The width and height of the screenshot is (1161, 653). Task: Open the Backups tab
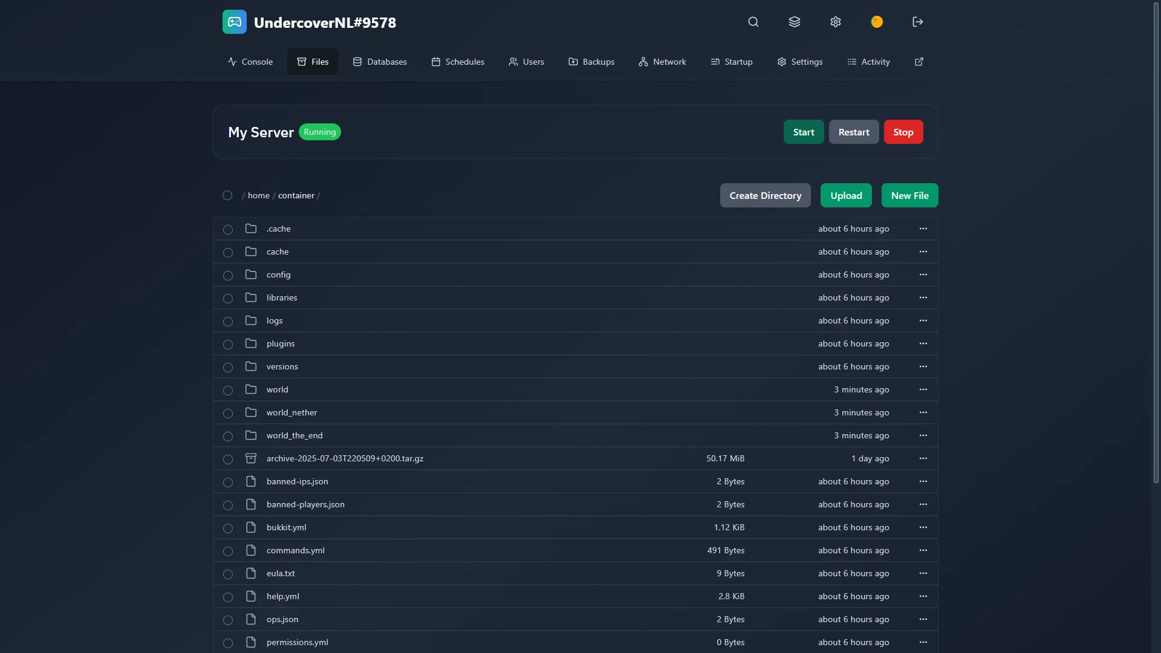[x=591, y=62]
